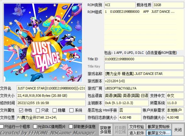
Task: Check the 获取更多信息 checkbox
Action: 71,127
